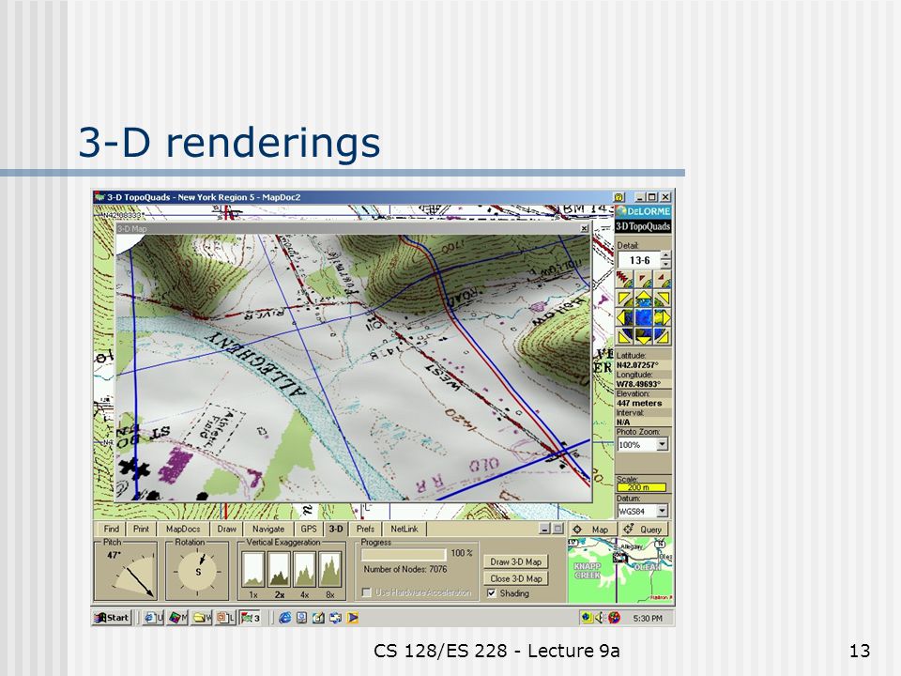This screenshot has height=676, width=901.
Task: Click the third zoom icon under Detail
Action: point(663,280)
